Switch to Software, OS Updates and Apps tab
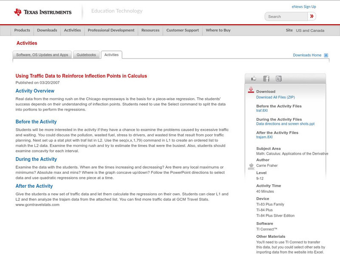 tap(42, 55)
